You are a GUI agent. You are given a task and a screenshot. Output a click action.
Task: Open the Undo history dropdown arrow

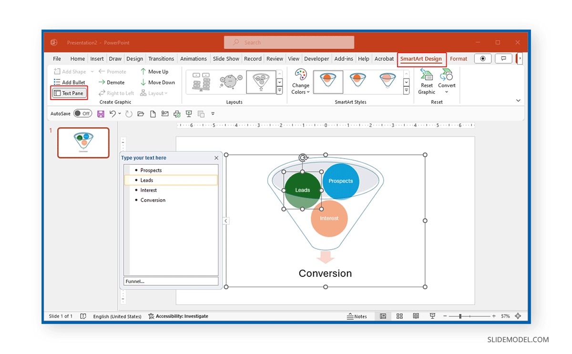pos(120,114)
